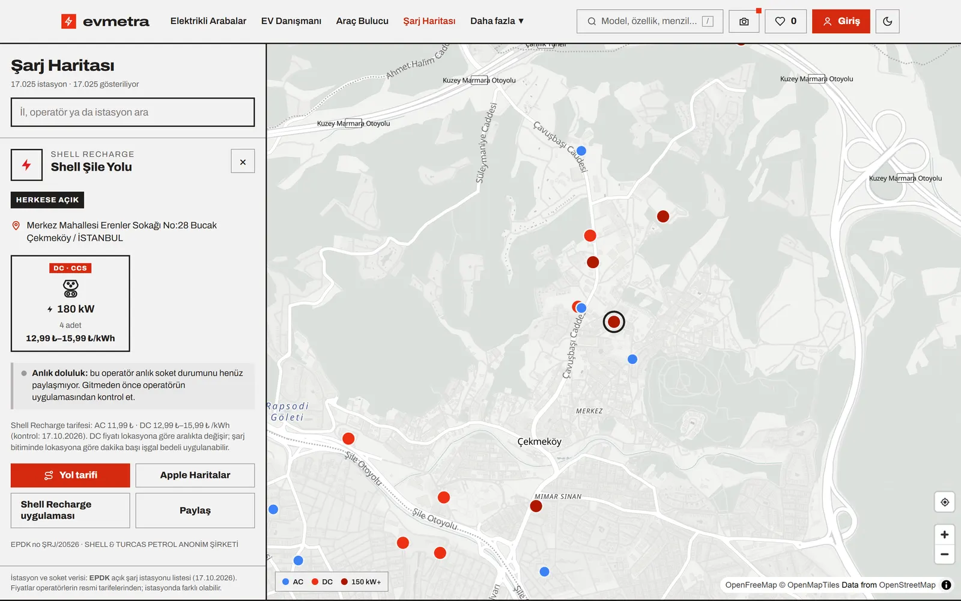Viewport: 961px width, 601px height.
Task: Open the camera image search icon
Action: click(744, 22)
